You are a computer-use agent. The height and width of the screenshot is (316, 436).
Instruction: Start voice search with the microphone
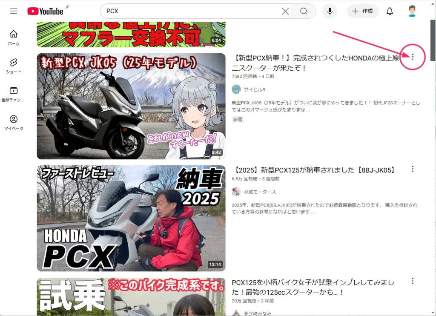[x=330, y=11]
